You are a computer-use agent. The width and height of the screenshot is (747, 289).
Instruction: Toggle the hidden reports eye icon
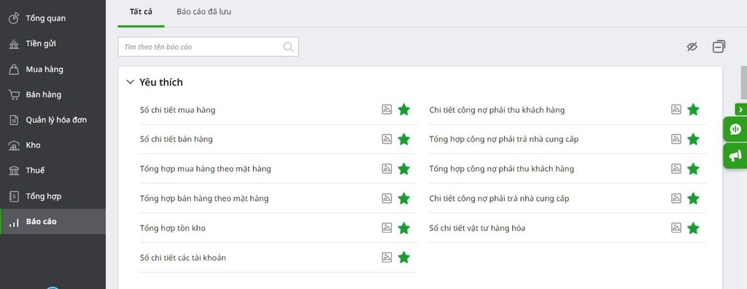pyautogui.click(x=692, y=46)
